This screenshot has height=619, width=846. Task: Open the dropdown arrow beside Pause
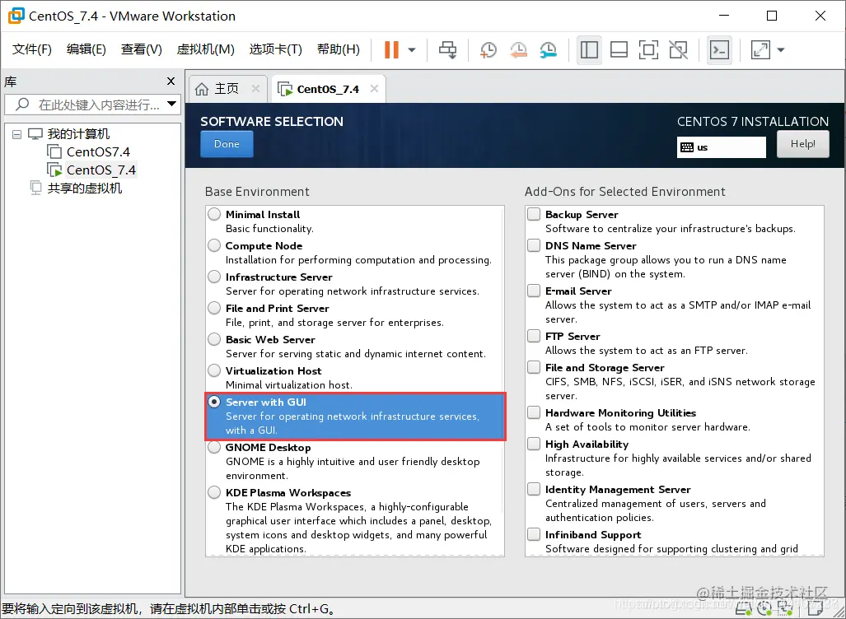click(x=412, y=50)
